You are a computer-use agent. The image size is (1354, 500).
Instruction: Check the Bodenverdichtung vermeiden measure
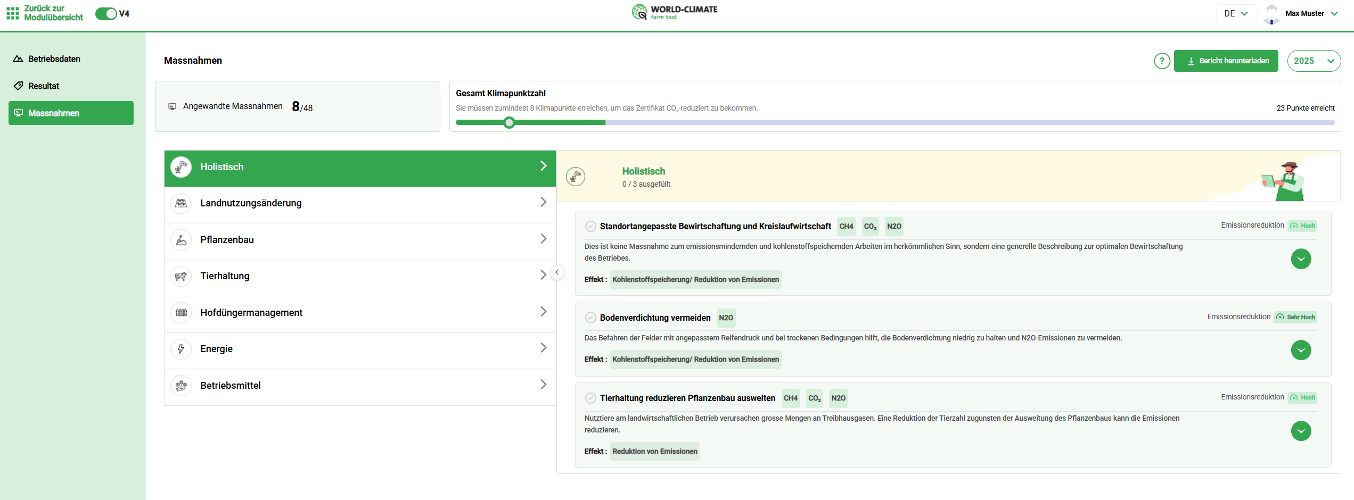(590, 318)
